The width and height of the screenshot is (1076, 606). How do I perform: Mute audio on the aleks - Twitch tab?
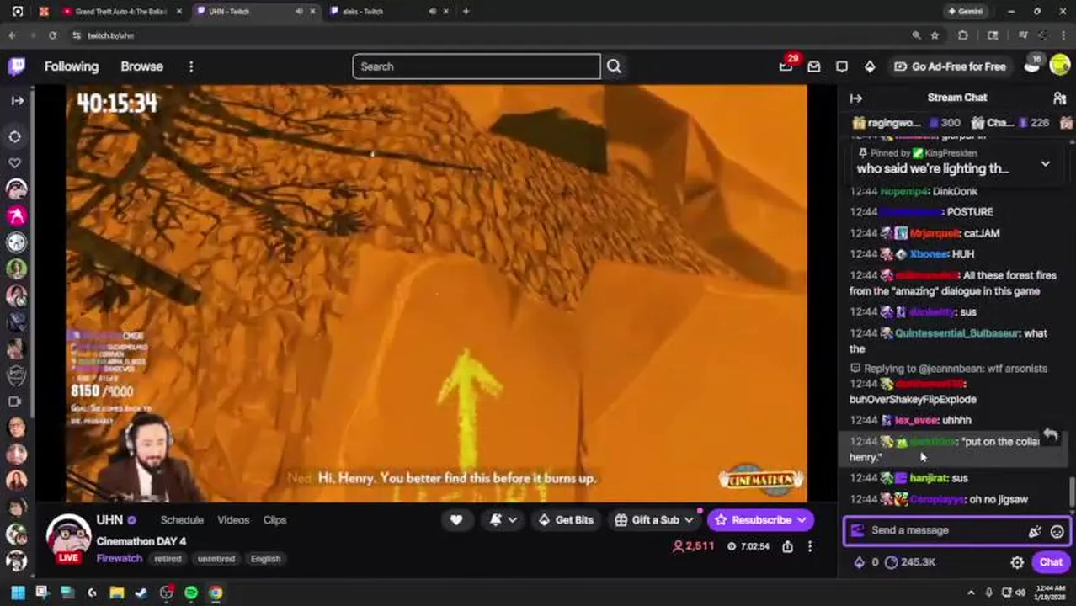pyautogui.click(x=433, y=12)
